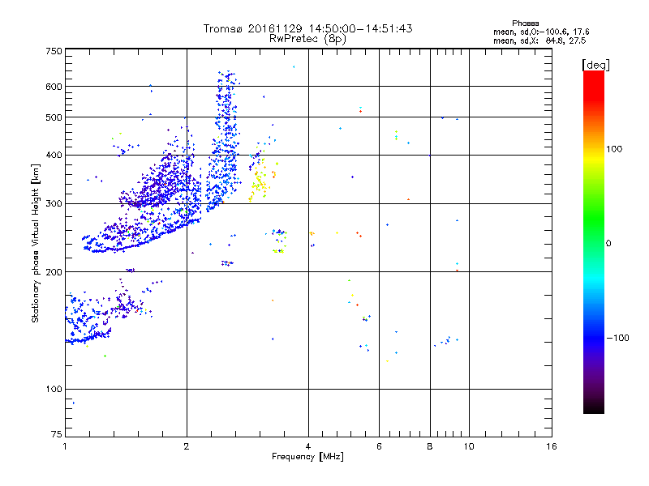Click the y-axis tick label '100'
This screenshot has width=649, height=486.
[x=54, y=390]
